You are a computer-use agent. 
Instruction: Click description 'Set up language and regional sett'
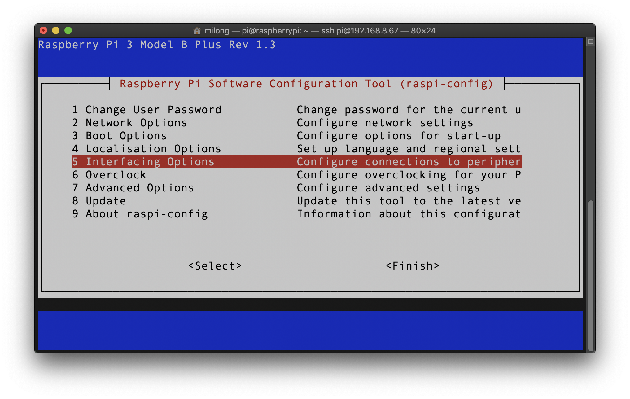click(x=409, y=149)
